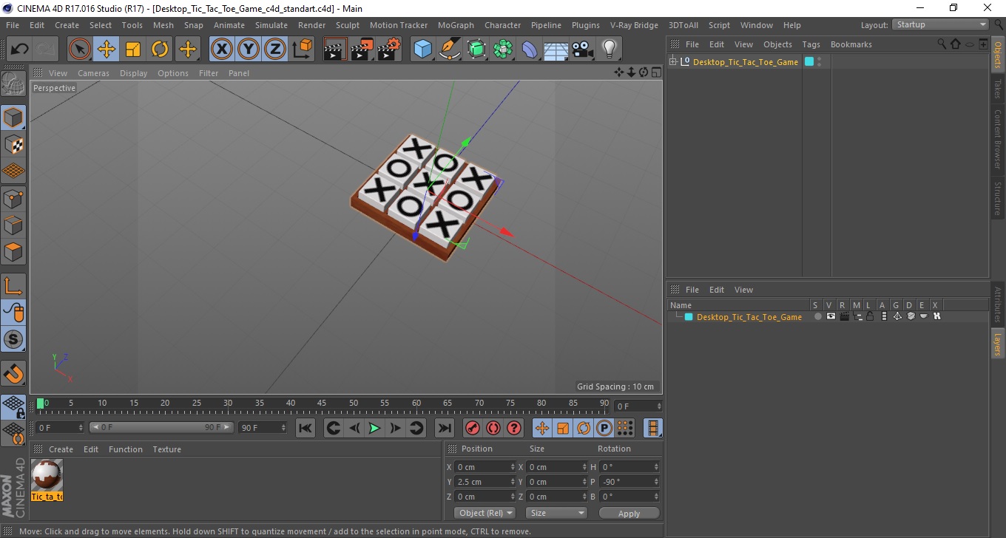This screenshot has width=1006, height=538.
Task: Switch to Texture mode
Action: 13,144
